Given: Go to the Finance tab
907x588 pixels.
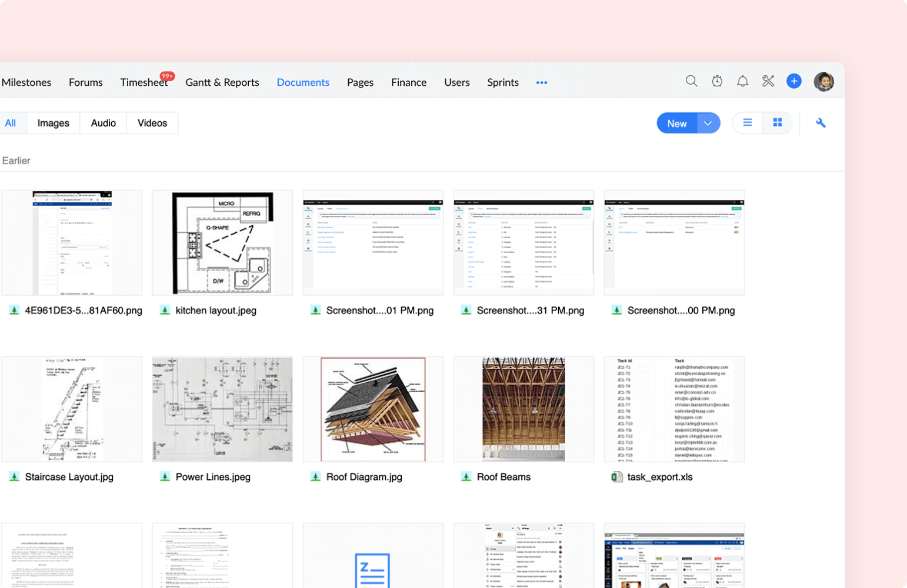Looking at the screenshot, I should click(x=408, y=82).
